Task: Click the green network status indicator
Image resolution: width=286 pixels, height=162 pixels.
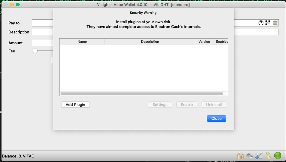Action: [278, 156]
